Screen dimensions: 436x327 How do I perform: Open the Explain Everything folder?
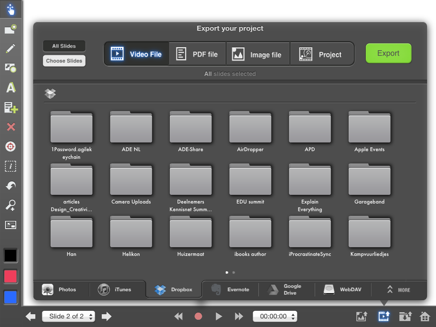(310, 180)
